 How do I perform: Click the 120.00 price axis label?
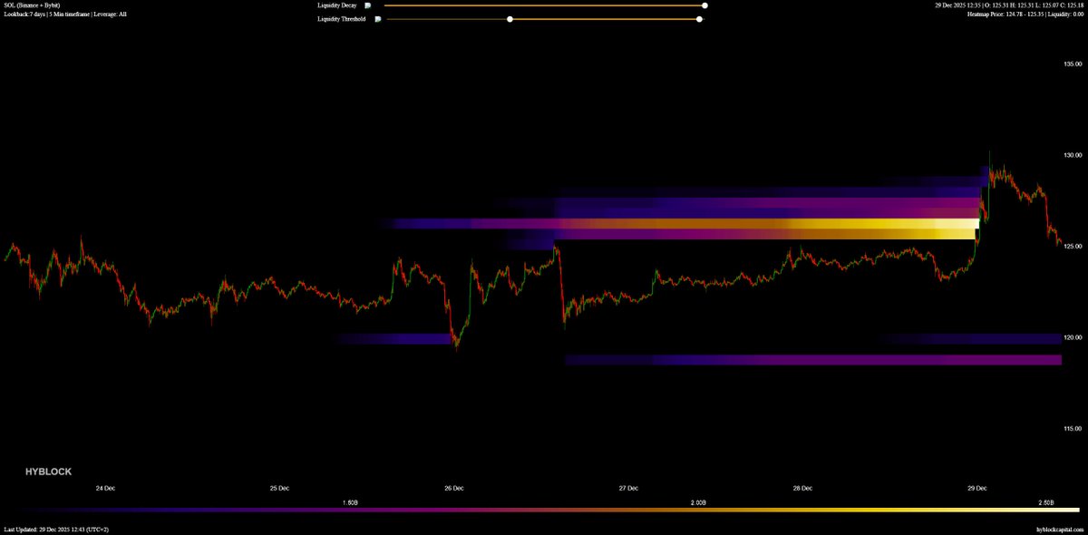tap(1073, 337)
